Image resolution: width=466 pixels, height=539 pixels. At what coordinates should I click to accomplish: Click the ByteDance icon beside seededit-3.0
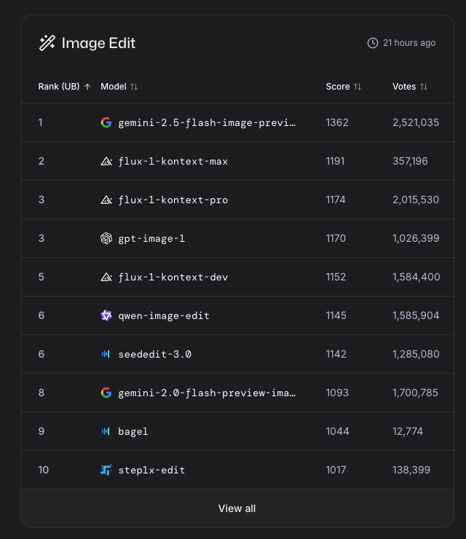pos(106,354)
